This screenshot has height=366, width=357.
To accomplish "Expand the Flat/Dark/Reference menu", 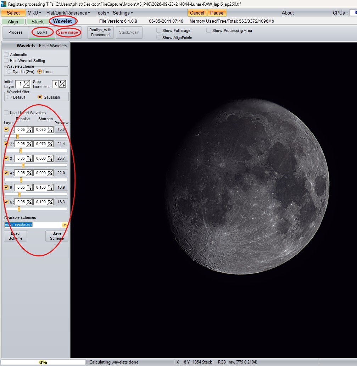I will click(68, 13).
